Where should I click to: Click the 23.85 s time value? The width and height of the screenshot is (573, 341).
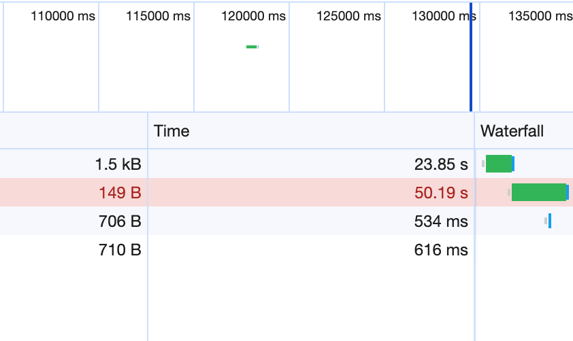click(x=441, y=164)
